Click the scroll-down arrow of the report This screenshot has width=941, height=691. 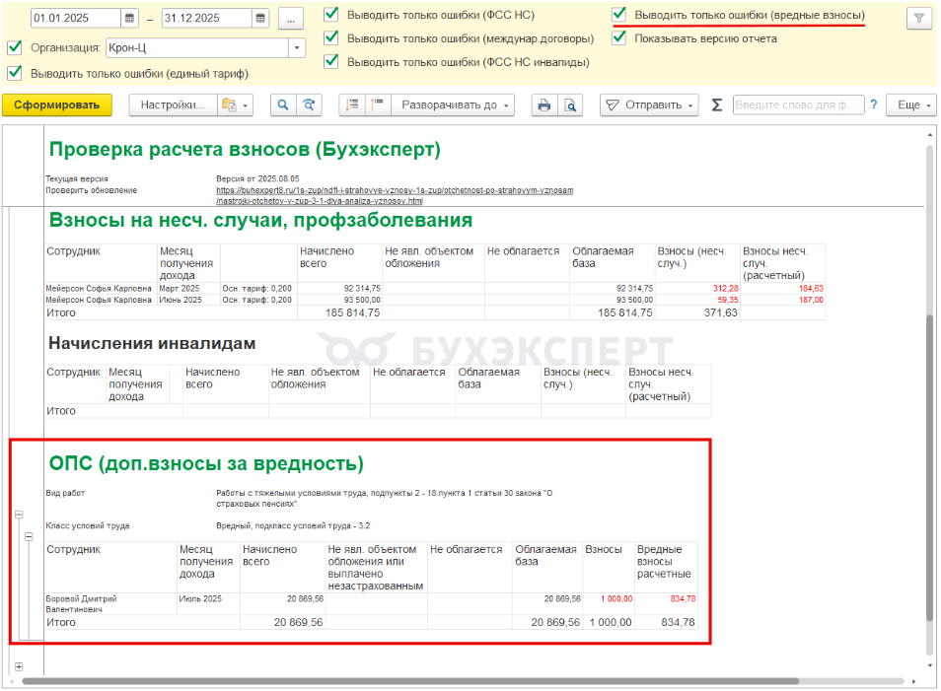930,665
